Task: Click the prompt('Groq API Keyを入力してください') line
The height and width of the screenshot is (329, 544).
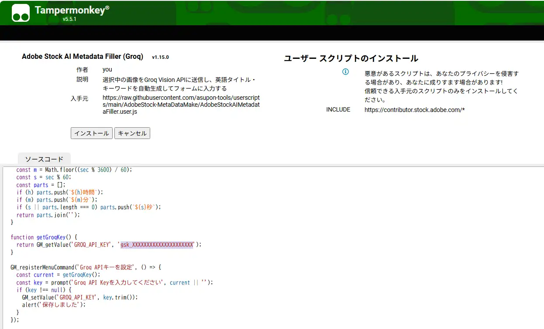Action: coord(114,282)
